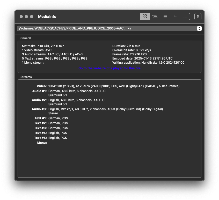
Task: Select the Video stream details line
Action: (x=114, y=86)
